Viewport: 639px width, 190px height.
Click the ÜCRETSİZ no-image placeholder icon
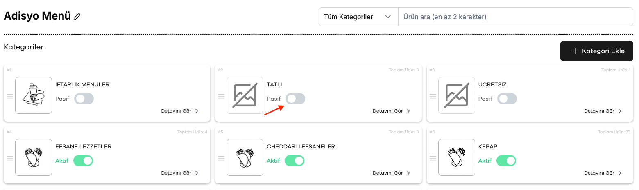pos(457,95)
